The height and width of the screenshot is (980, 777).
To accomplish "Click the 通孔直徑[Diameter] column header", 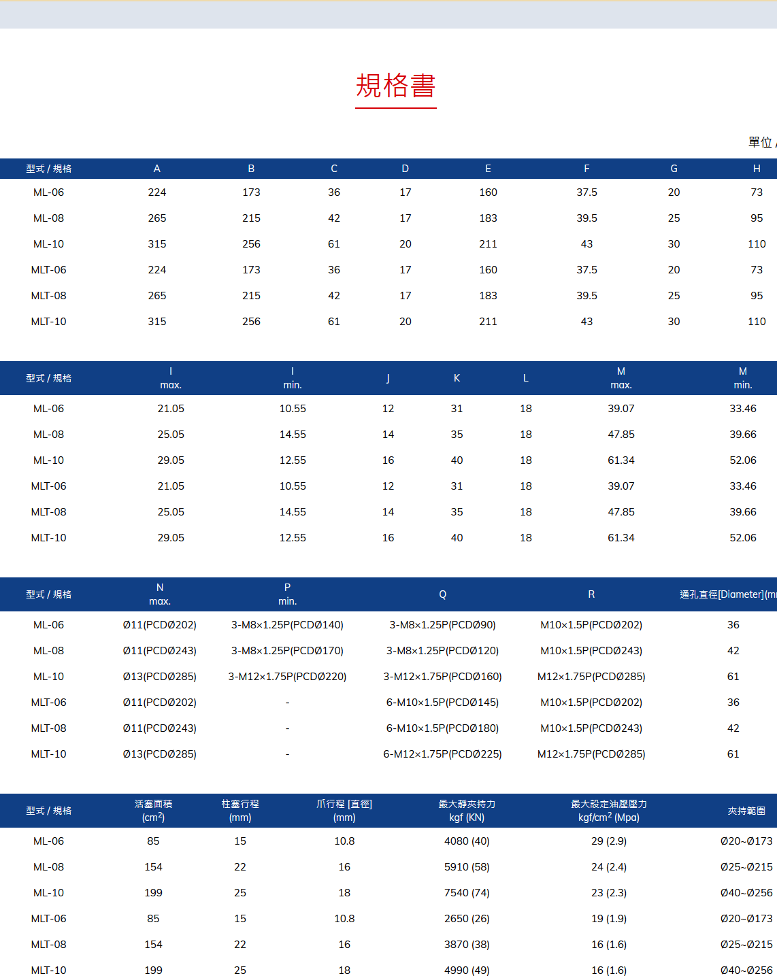I will click(x=727, y=594).
